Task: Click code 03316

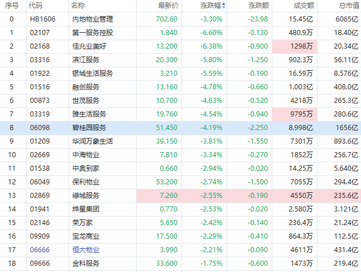Action: 40,60
